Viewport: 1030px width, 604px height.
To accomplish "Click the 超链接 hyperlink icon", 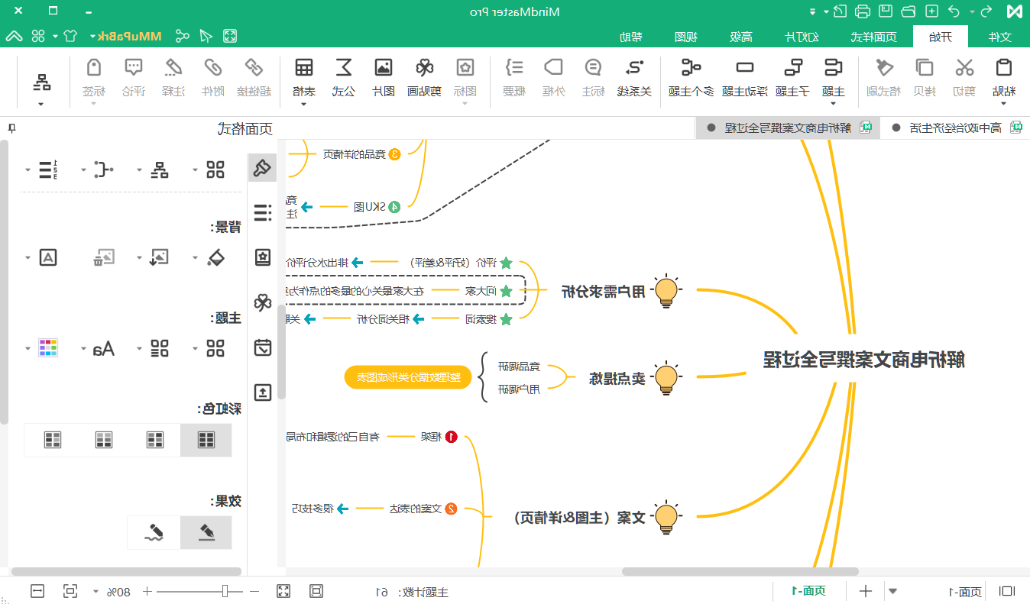I will click(254, 69).
